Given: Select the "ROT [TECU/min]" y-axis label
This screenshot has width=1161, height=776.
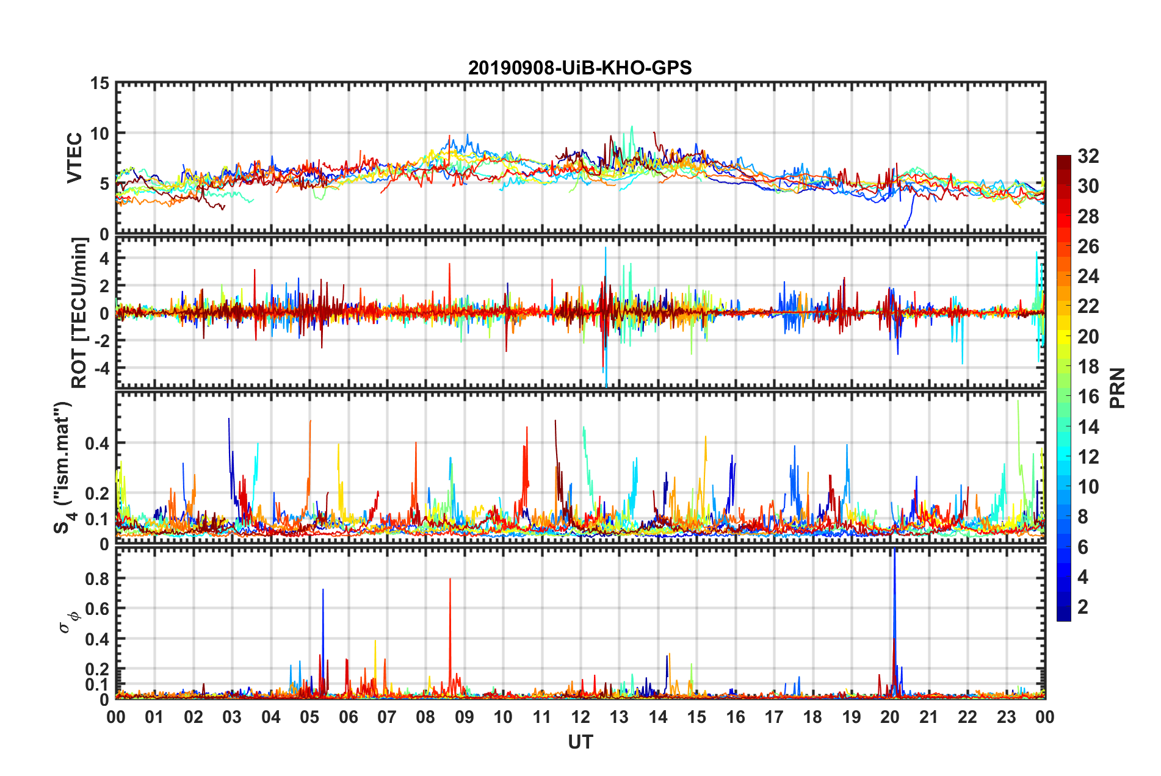Looking at the screenshot, I should tap(79, 313).
